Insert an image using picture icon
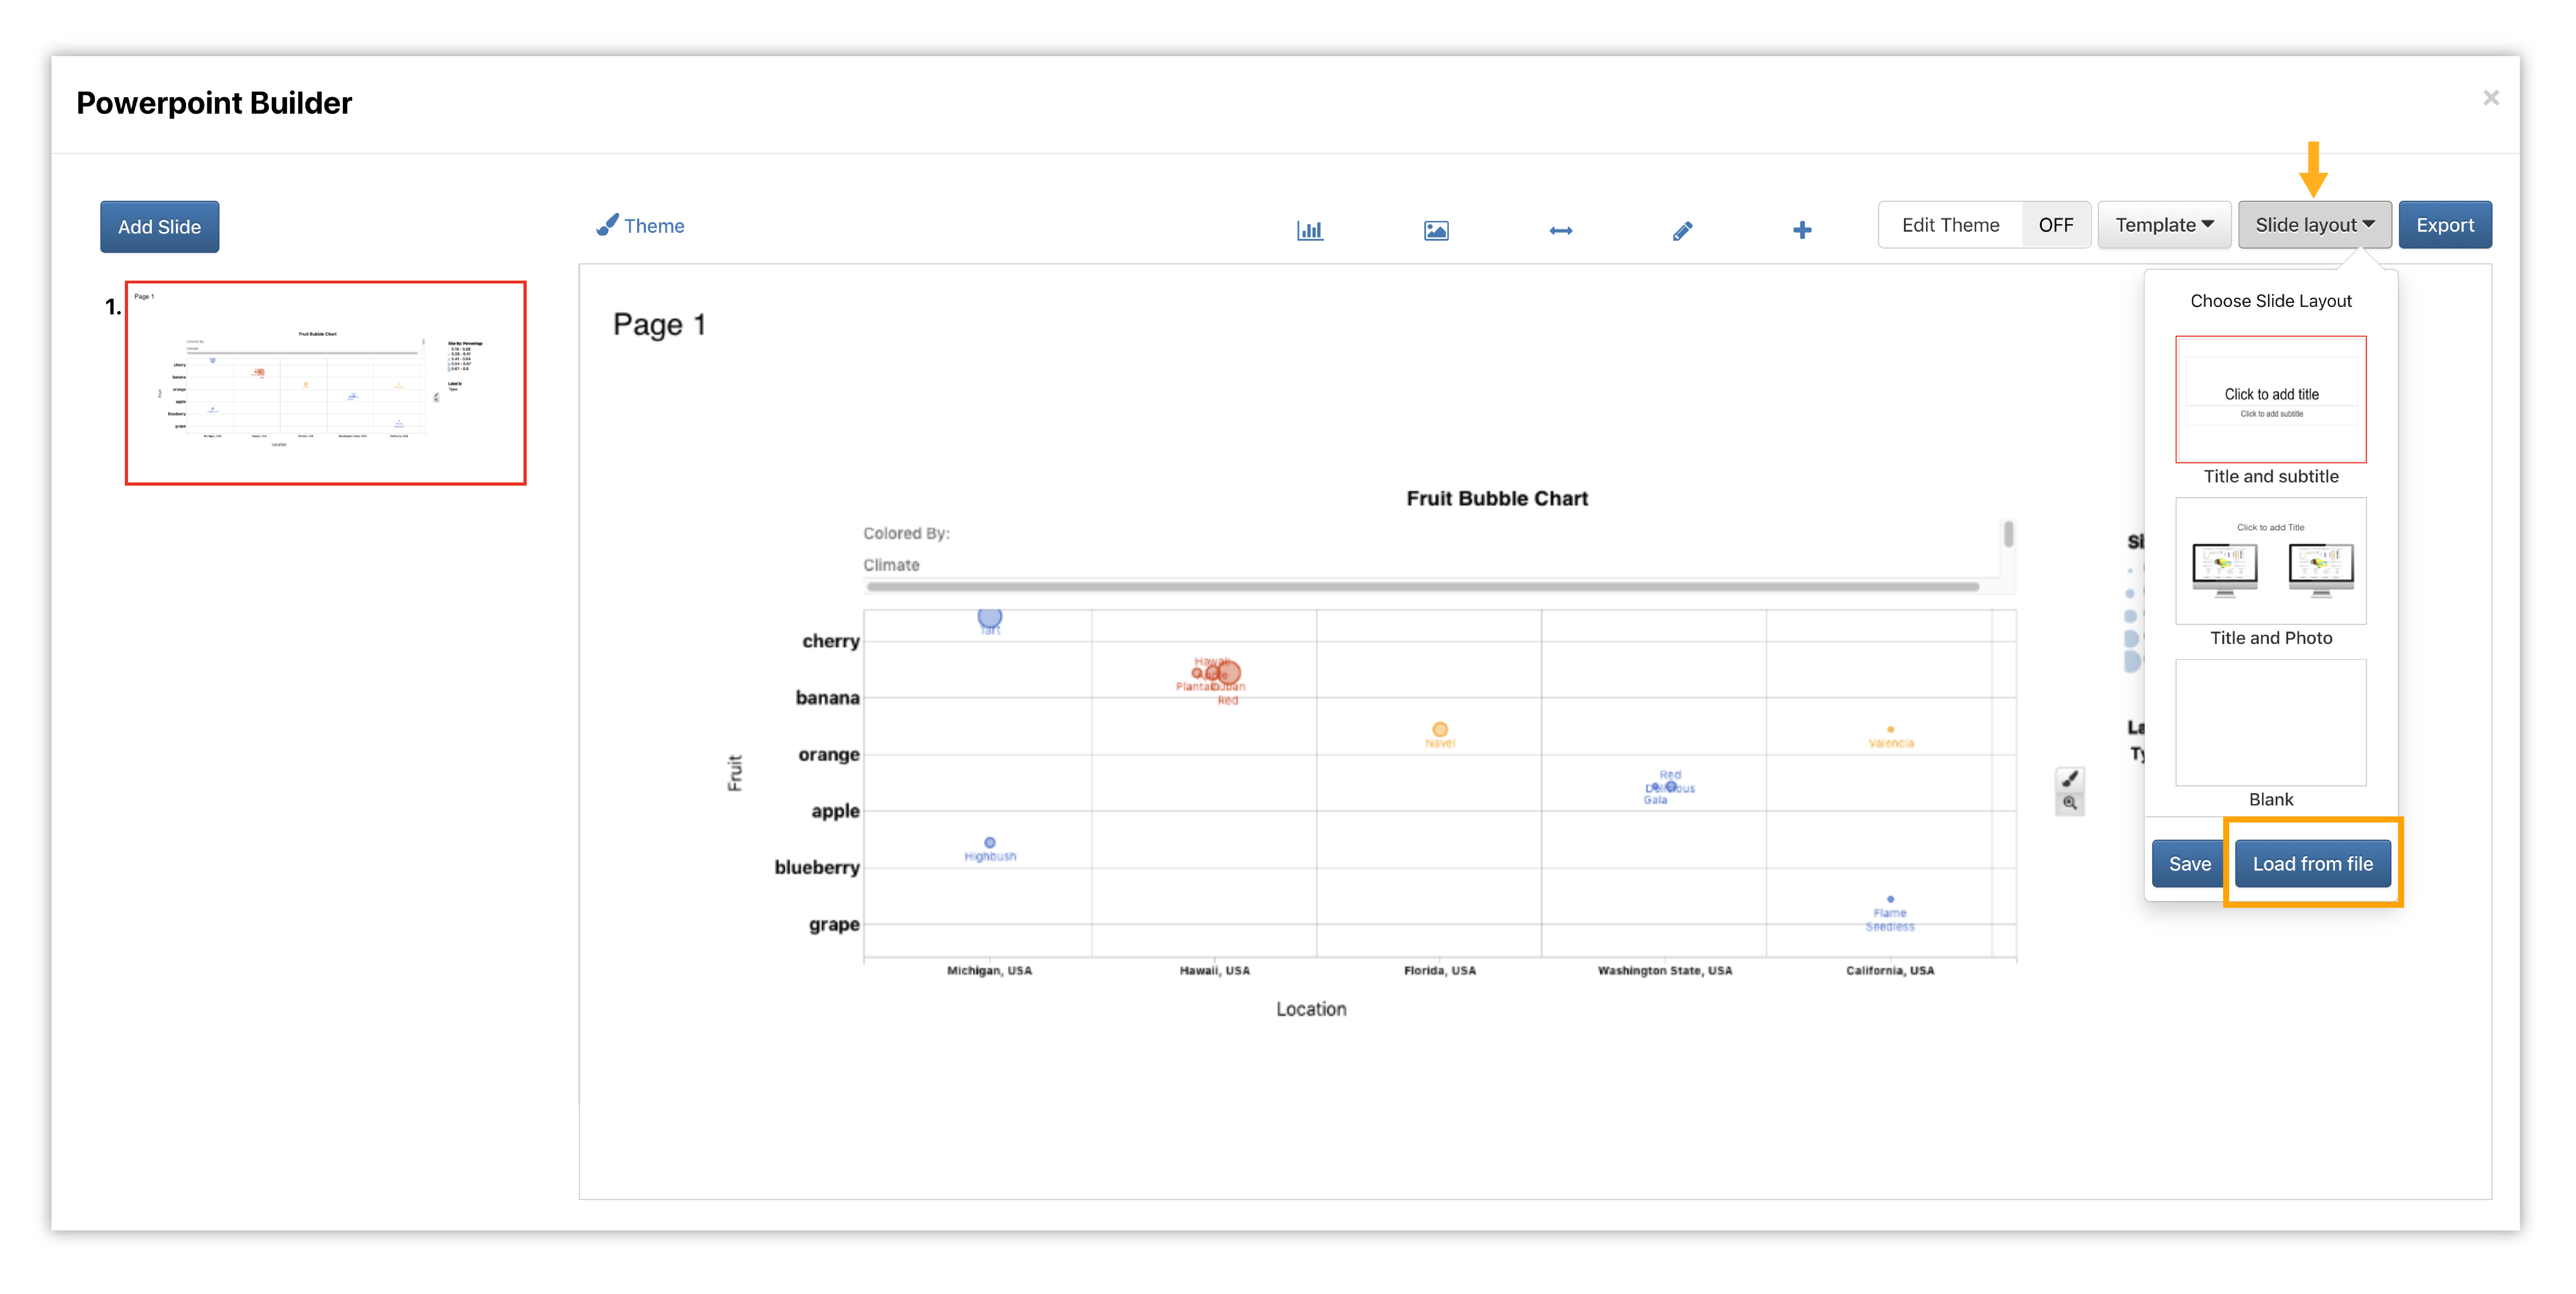The image size is (2576, 1294). tap(1435, 231)
